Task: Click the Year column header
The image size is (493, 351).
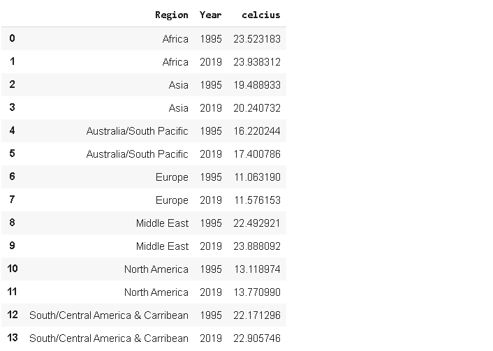Action: (210, 15)
